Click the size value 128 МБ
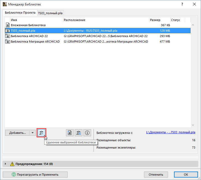 165,31
